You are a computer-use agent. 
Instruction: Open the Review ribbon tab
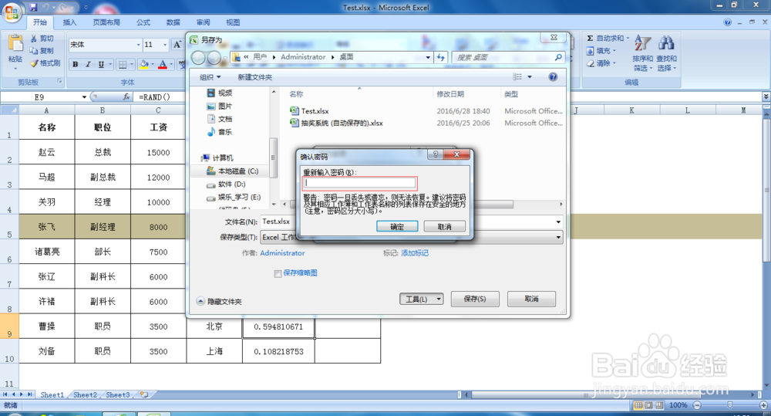click(203, 22)
